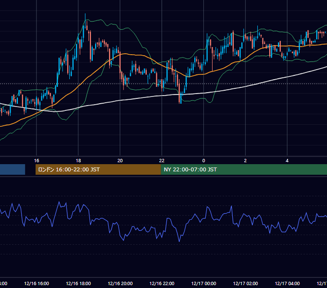Click the 22 hour label on chart axis
The height and width of the screenshot is (288, 327).
point(162,161)
